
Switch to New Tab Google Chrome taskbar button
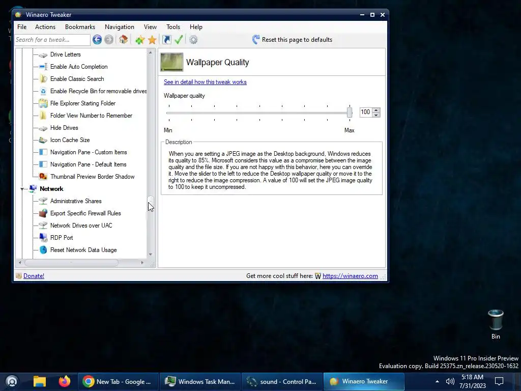tap(118, 381)
